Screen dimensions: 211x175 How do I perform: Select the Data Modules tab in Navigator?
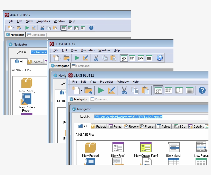pyautogui.click(x=196, y=127)
